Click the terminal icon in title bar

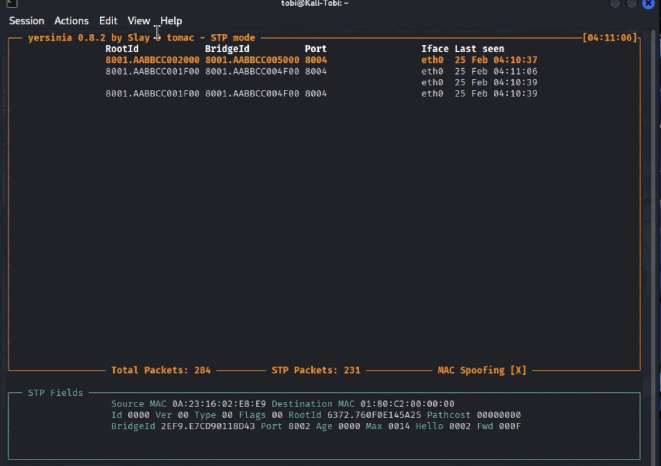(x=12, y=4)
